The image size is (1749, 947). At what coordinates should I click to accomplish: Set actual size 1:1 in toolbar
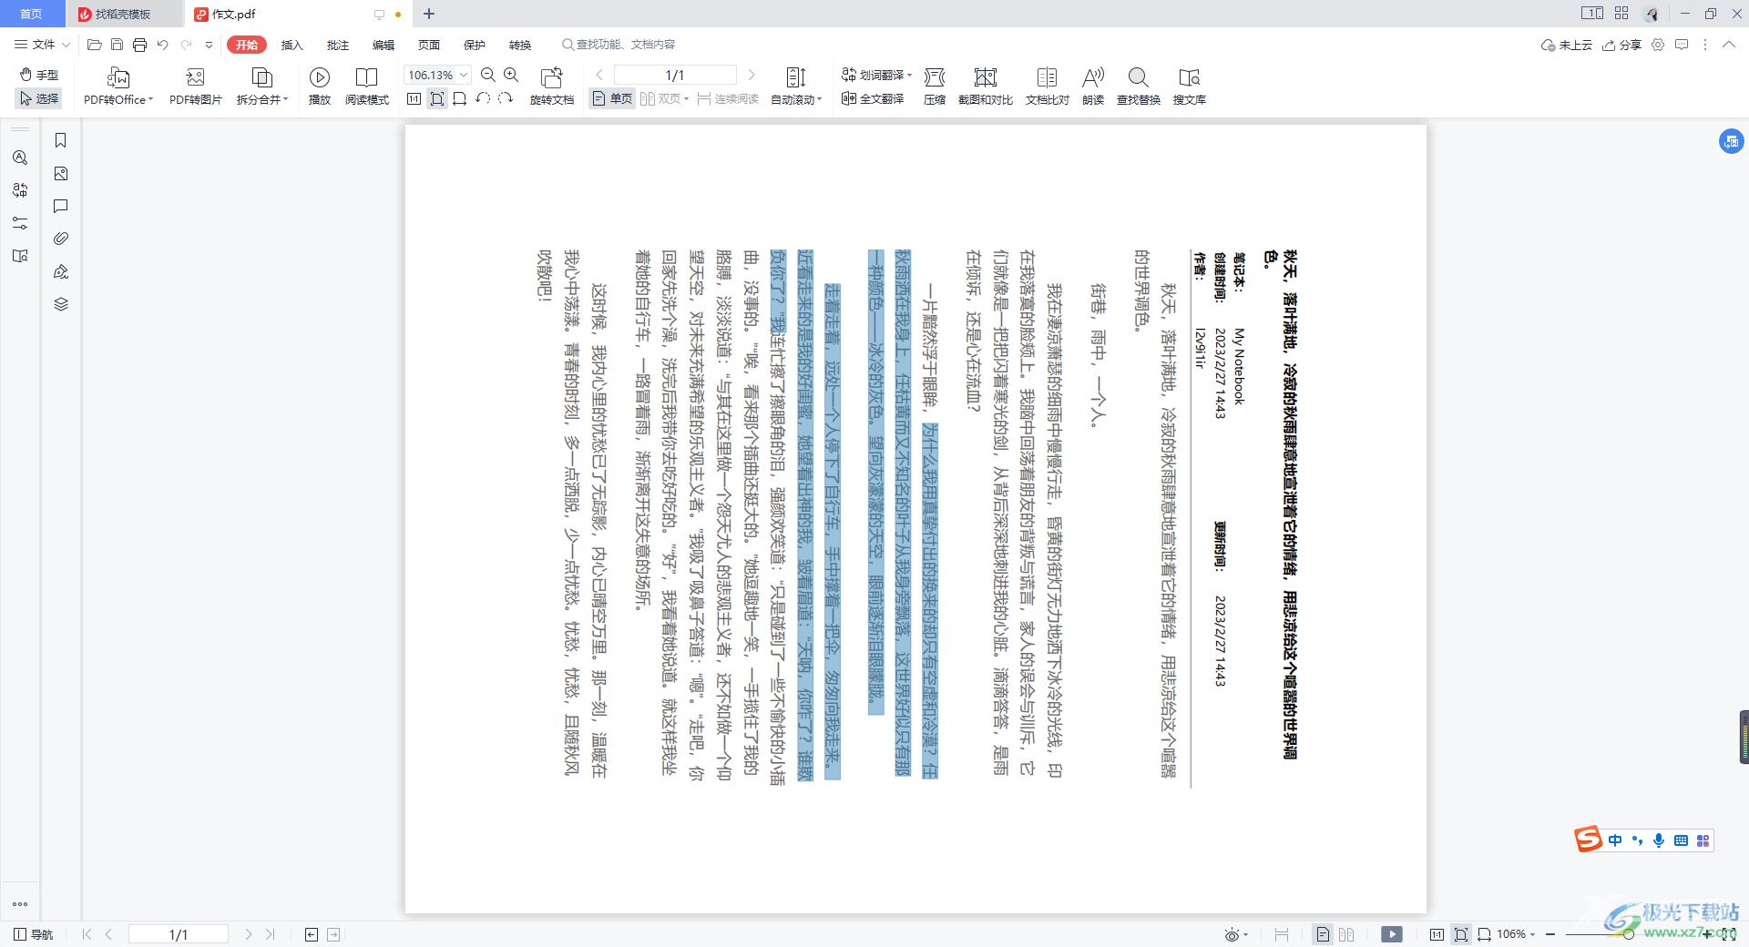(414, 99)
